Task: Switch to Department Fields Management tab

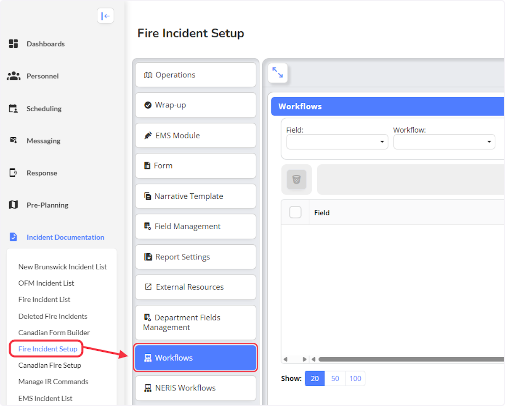Action: coord(196,323)
